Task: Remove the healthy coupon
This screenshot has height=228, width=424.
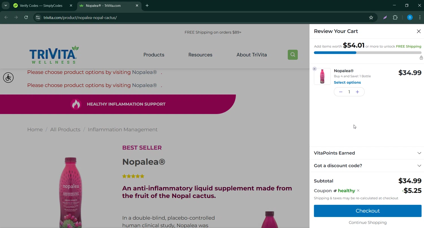Action: [x=358, y=190]
